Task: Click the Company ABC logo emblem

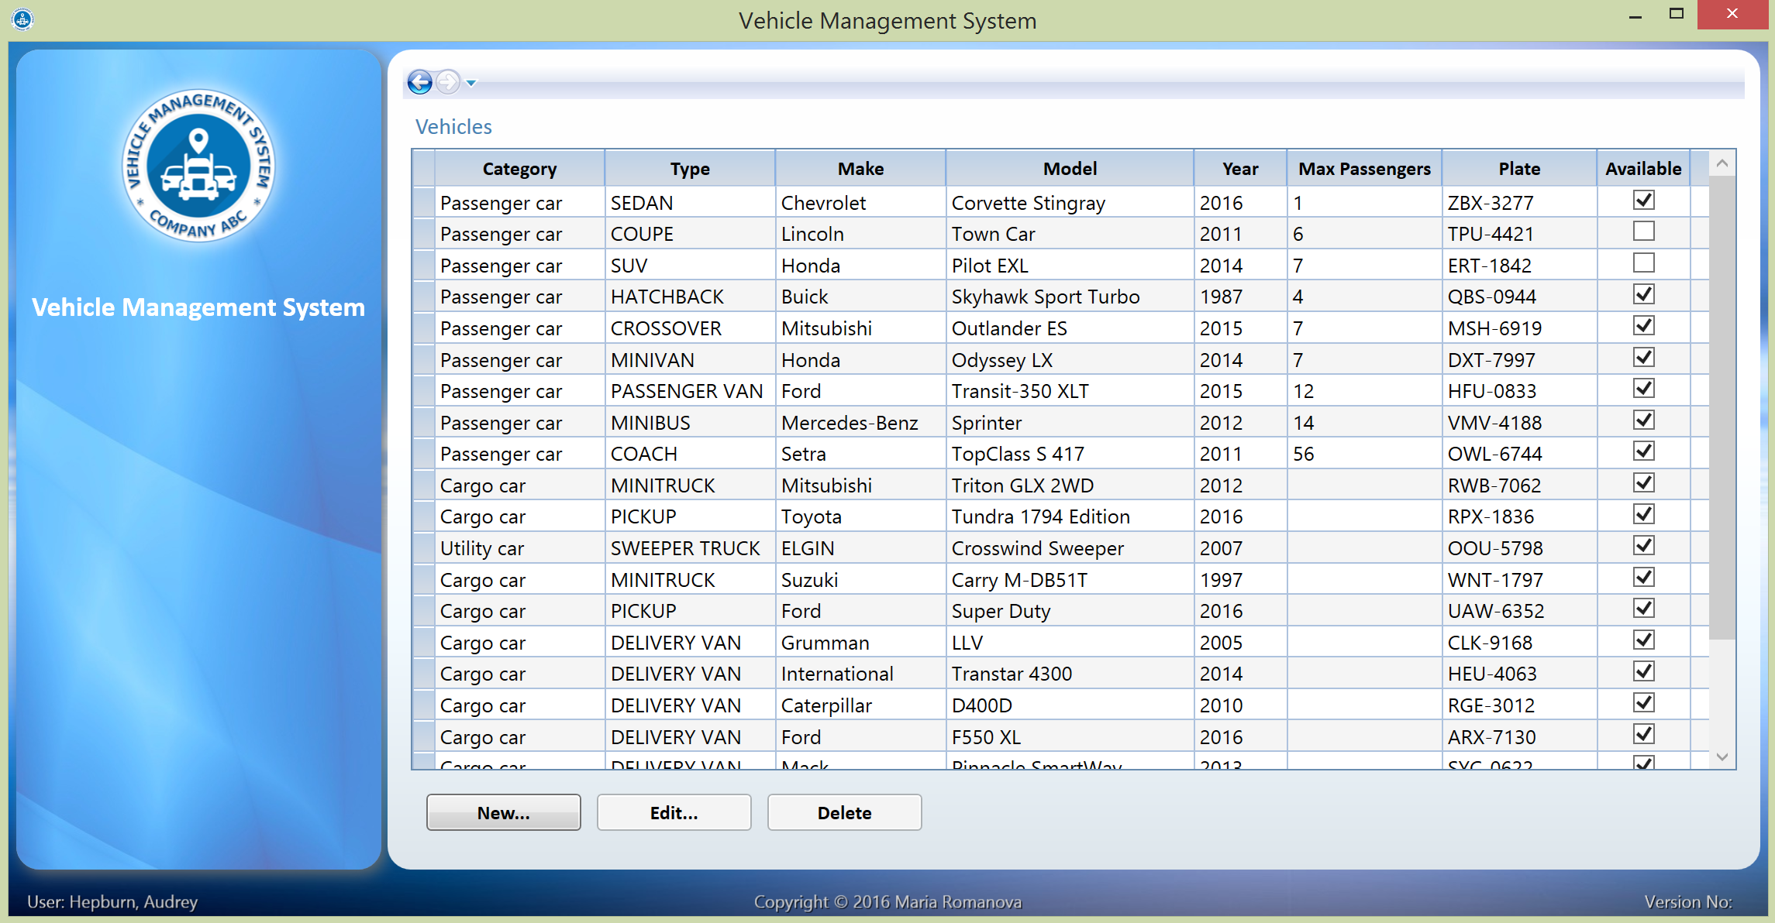Action: tap(198, 166)
